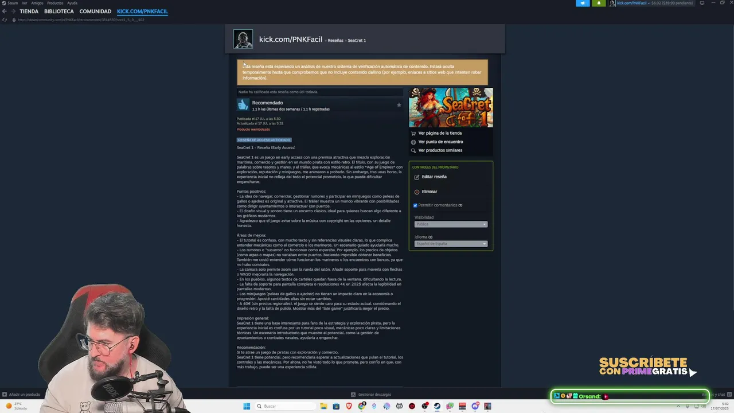Click the circle icon next to Eliminar
Viewport: 734px width, 413px height.
pos(417,192)
